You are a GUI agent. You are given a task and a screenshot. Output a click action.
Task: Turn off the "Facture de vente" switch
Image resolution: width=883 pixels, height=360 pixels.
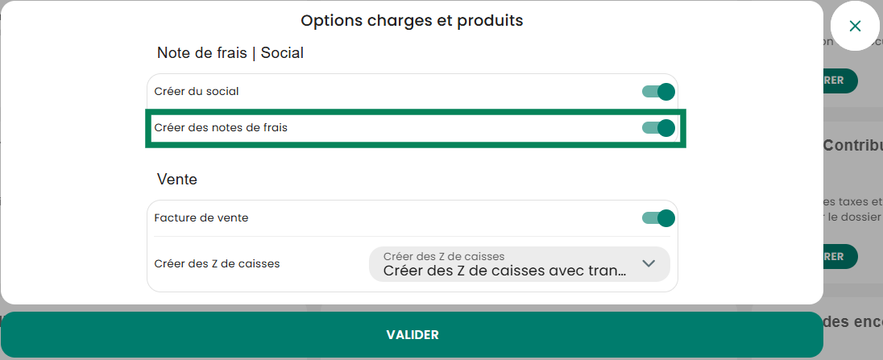coord(658,218)
